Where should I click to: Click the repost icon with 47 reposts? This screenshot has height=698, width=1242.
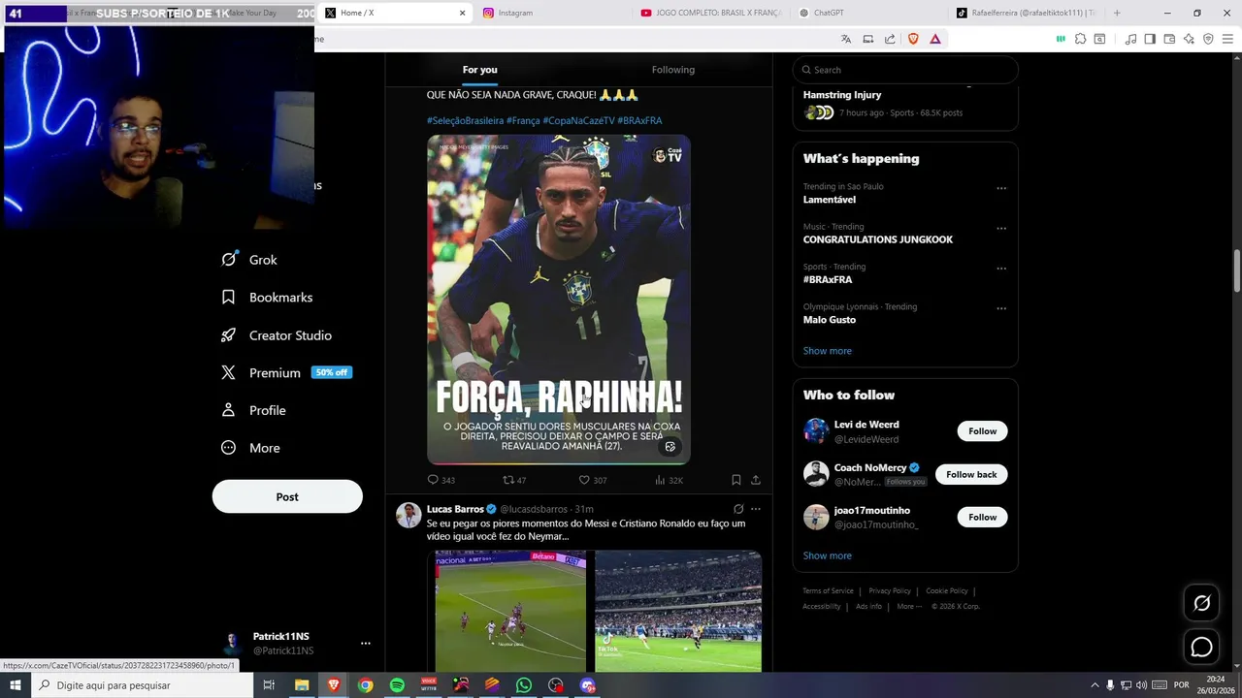pos(507,480)
